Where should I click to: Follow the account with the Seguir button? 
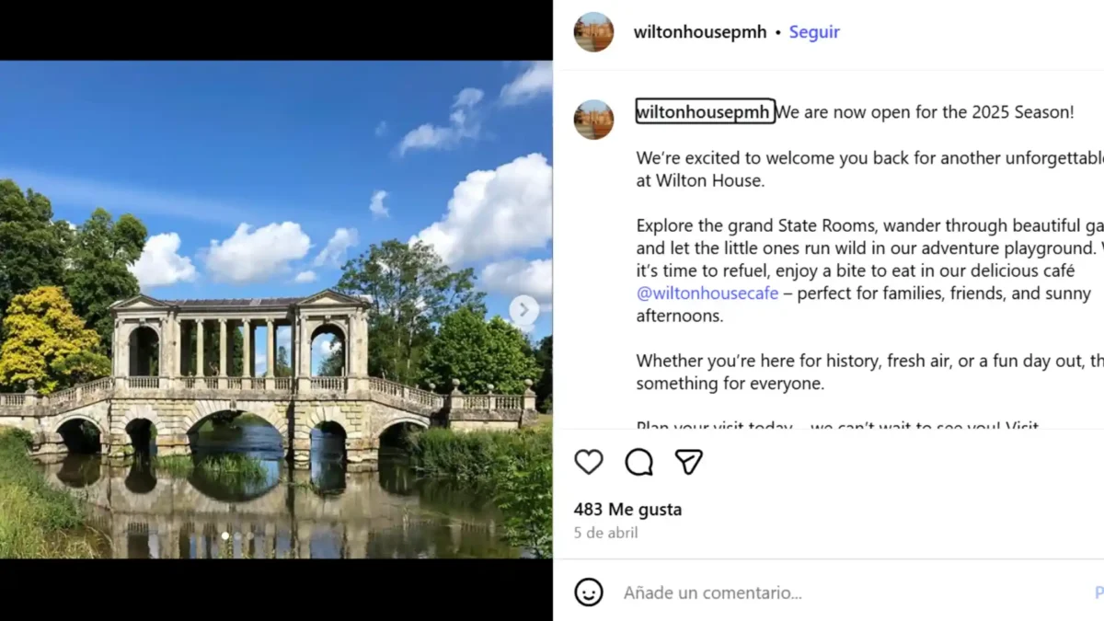814,32
